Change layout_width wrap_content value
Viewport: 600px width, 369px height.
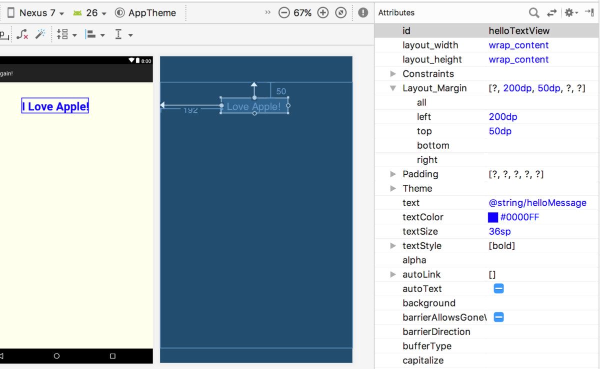coord(518,45)
